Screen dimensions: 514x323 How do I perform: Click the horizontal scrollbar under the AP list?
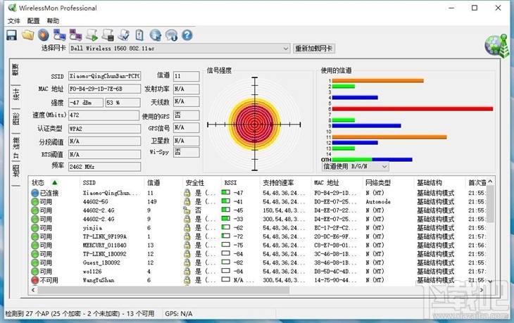coord(163,290)
